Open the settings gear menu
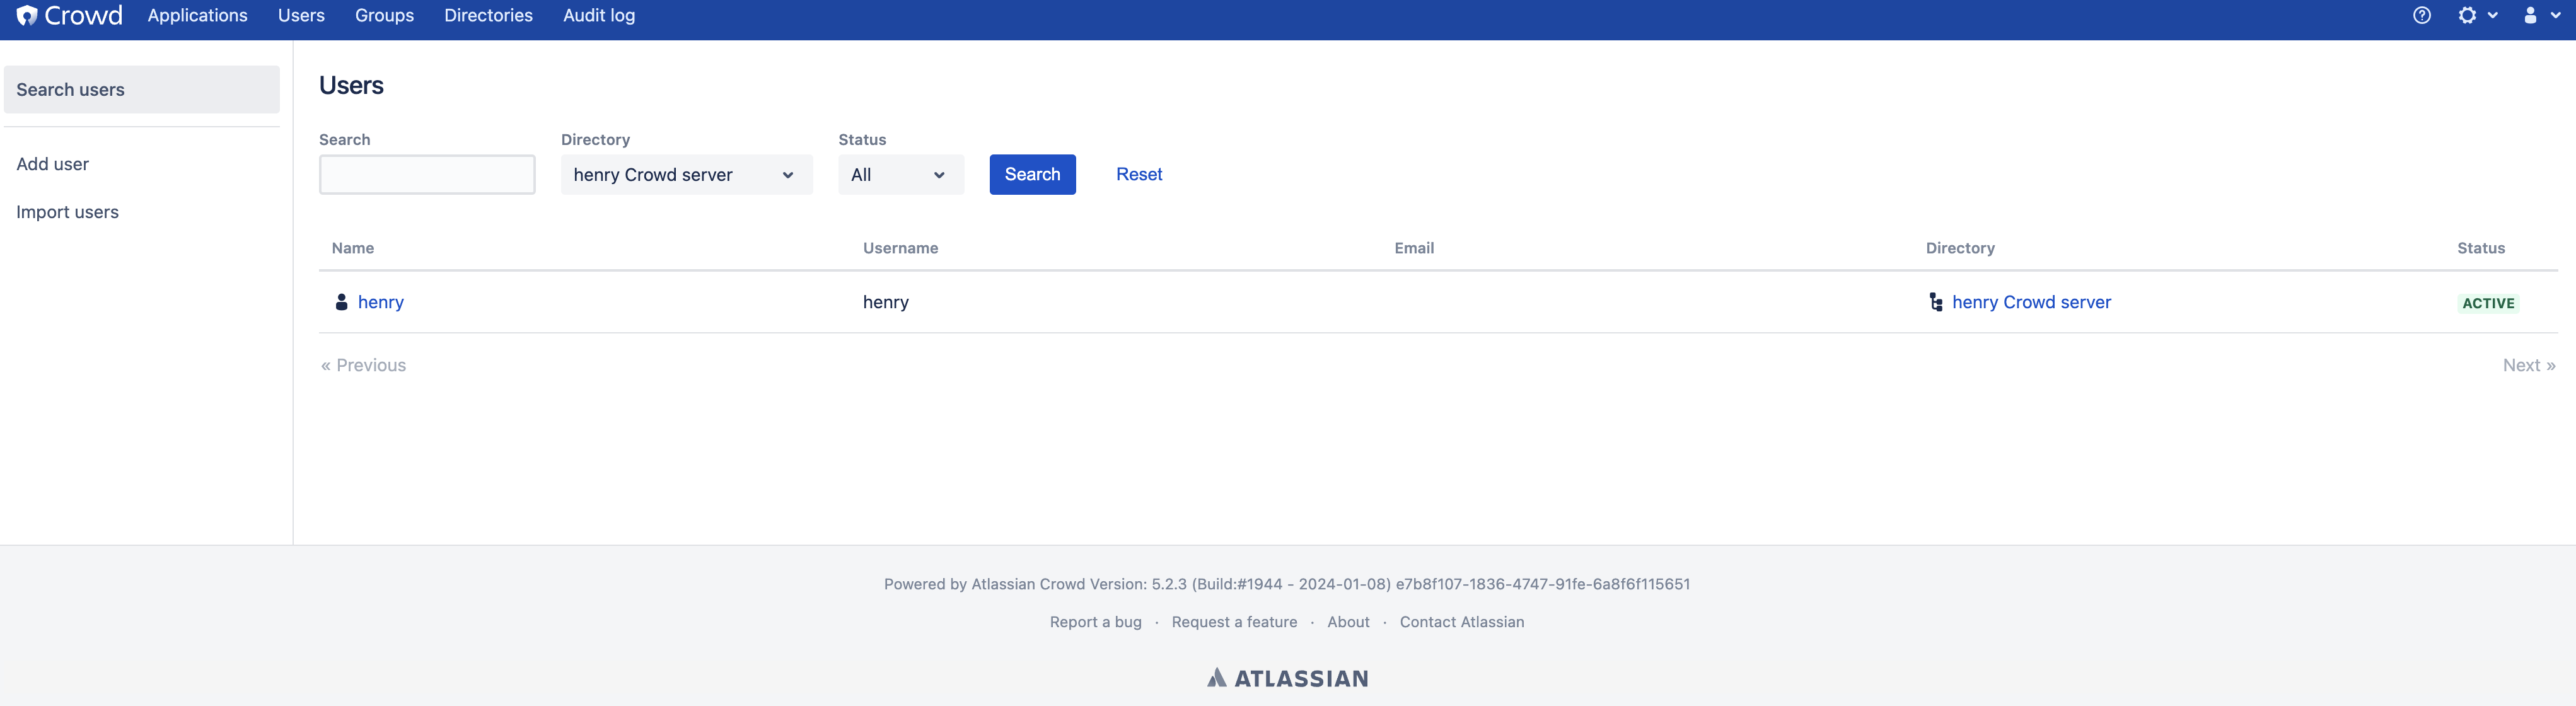 [x=2467, y=15]
